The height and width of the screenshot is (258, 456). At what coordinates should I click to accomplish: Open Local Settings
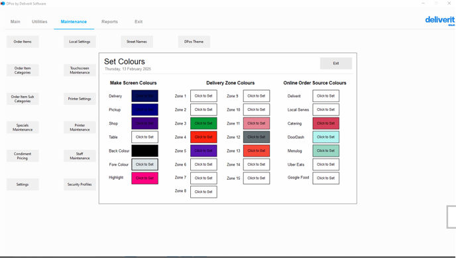(80, 42)
